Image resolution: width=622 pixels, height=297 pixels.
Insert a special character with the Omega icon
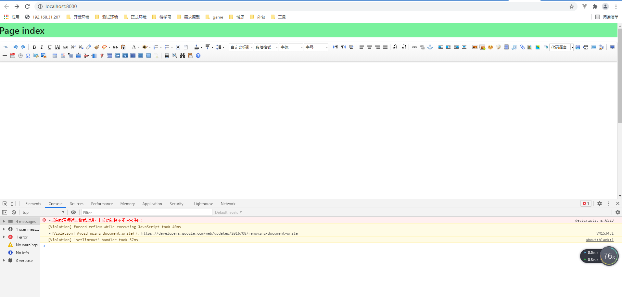click(x=28, y=56)
